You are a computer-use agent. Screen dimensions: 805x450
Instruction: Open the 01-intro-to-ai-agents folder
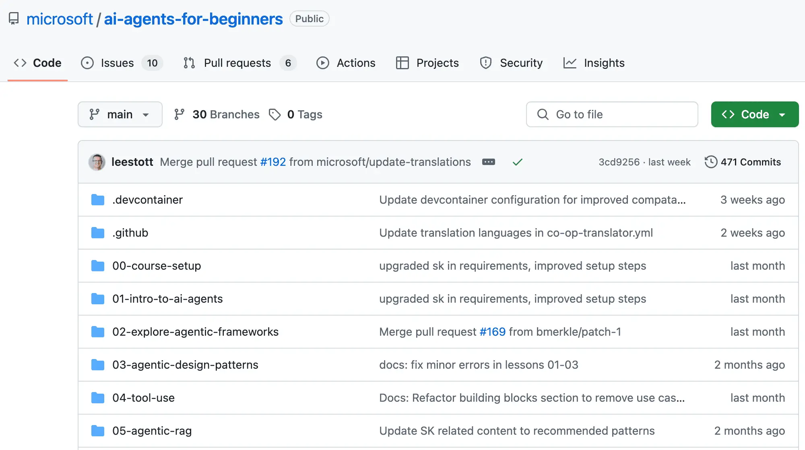coord(167,299)
